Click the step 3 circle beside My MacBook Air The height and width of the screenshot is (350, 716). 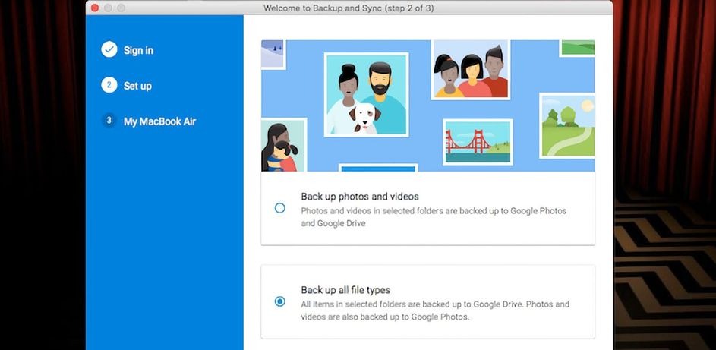[x=109, y=121]
